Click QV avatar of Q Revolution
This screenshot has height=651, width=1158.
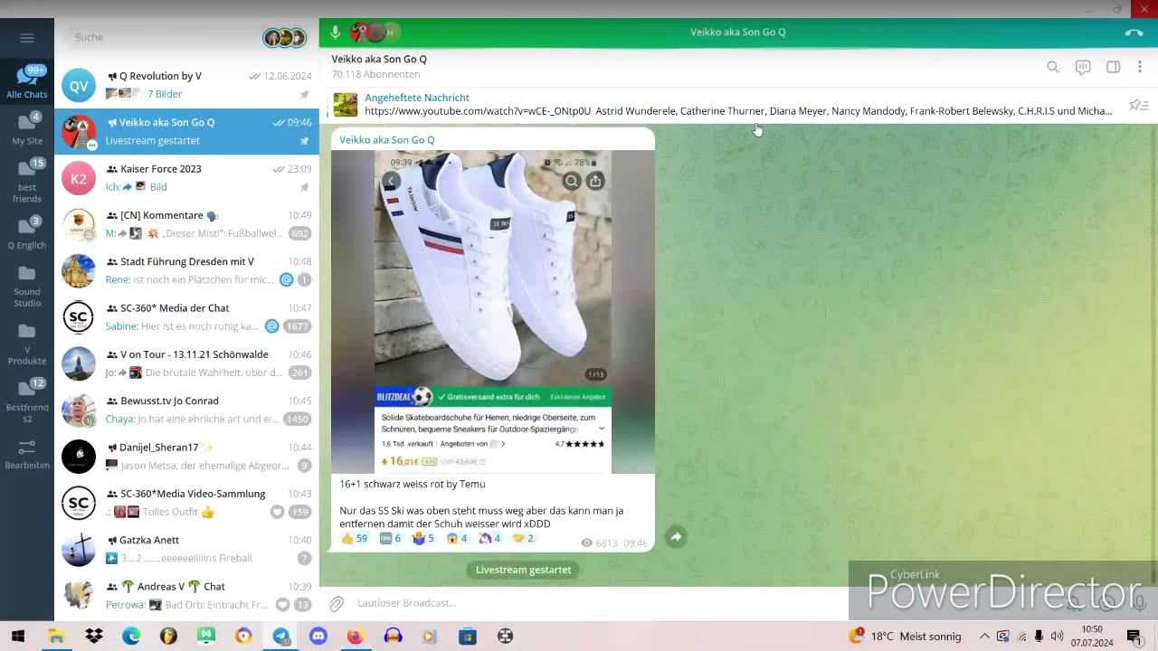tap(79, 86)
